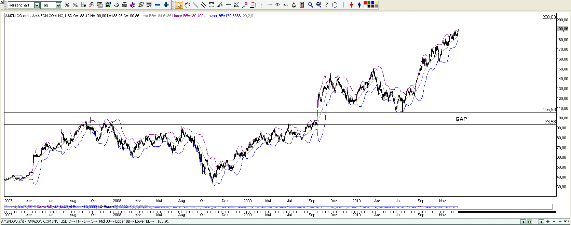
Task: Click the blue minus zoom out icon
Action: (x=158, y=5)
